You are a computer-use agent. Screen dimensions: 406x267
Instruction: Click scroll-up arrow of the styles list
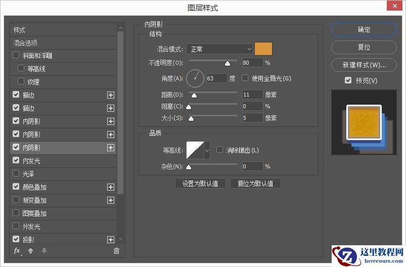click(120, 28)
